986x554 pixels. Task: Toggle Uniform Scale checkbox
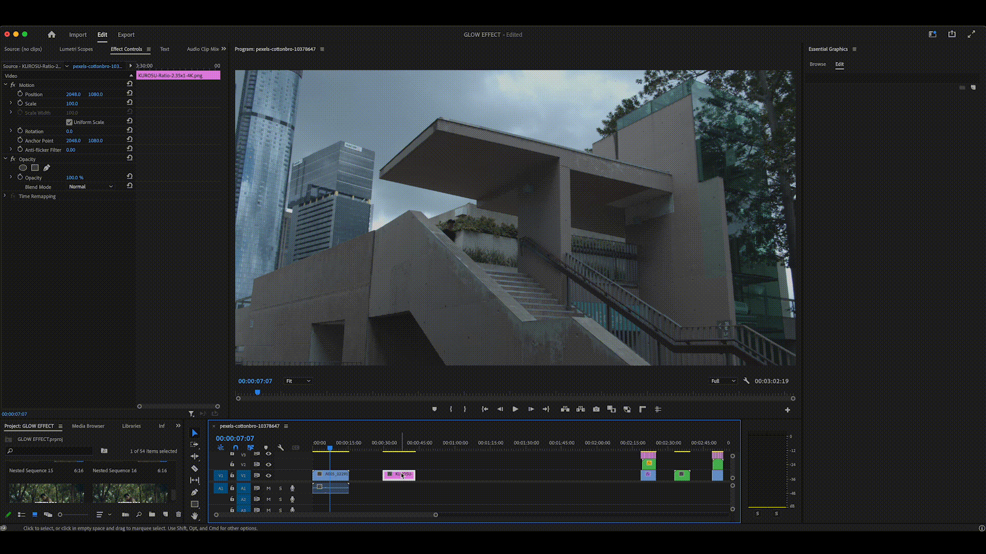click(x=69, y=122)
